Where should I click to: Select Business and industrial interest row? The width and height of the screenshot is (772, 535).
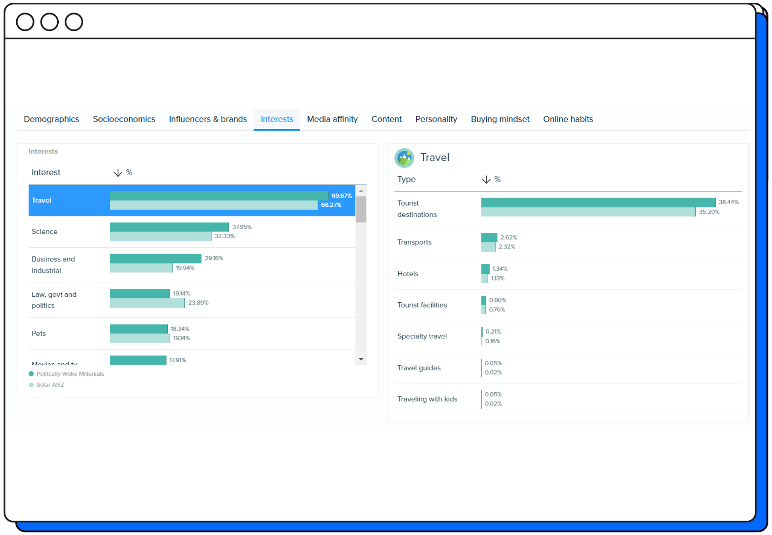(x=53, y=265)
